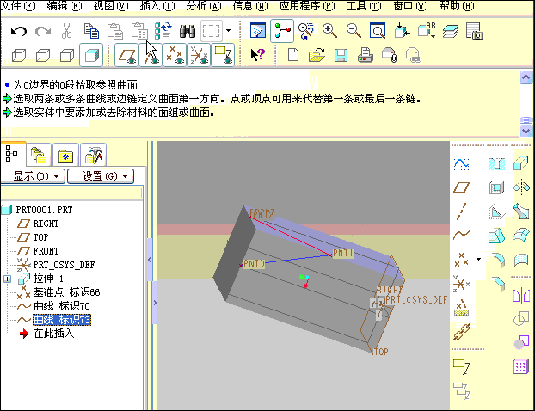
Task: Click the Zoom In magnifier
Action: [x=329, y=31]
